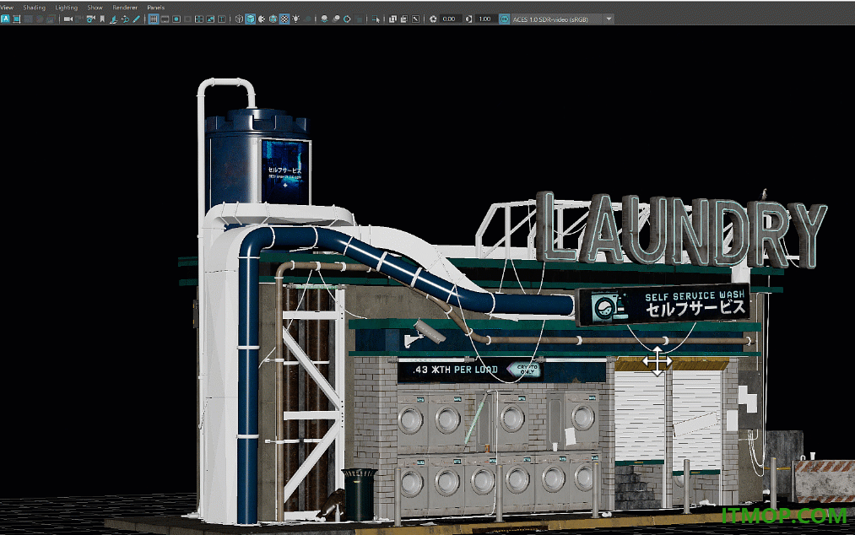Click the Smooth Shade All cube icon
Screen dimensions: 855x535
click(x=251, y=19)
